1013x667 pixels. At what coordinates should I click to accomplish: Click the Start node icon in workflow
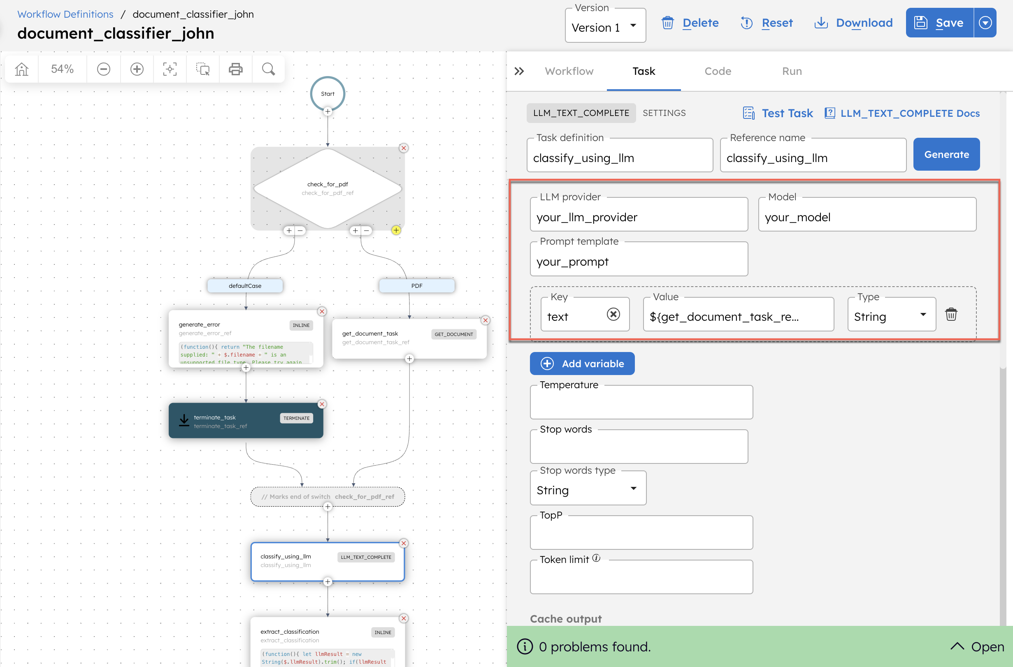(x=328, y=93)
